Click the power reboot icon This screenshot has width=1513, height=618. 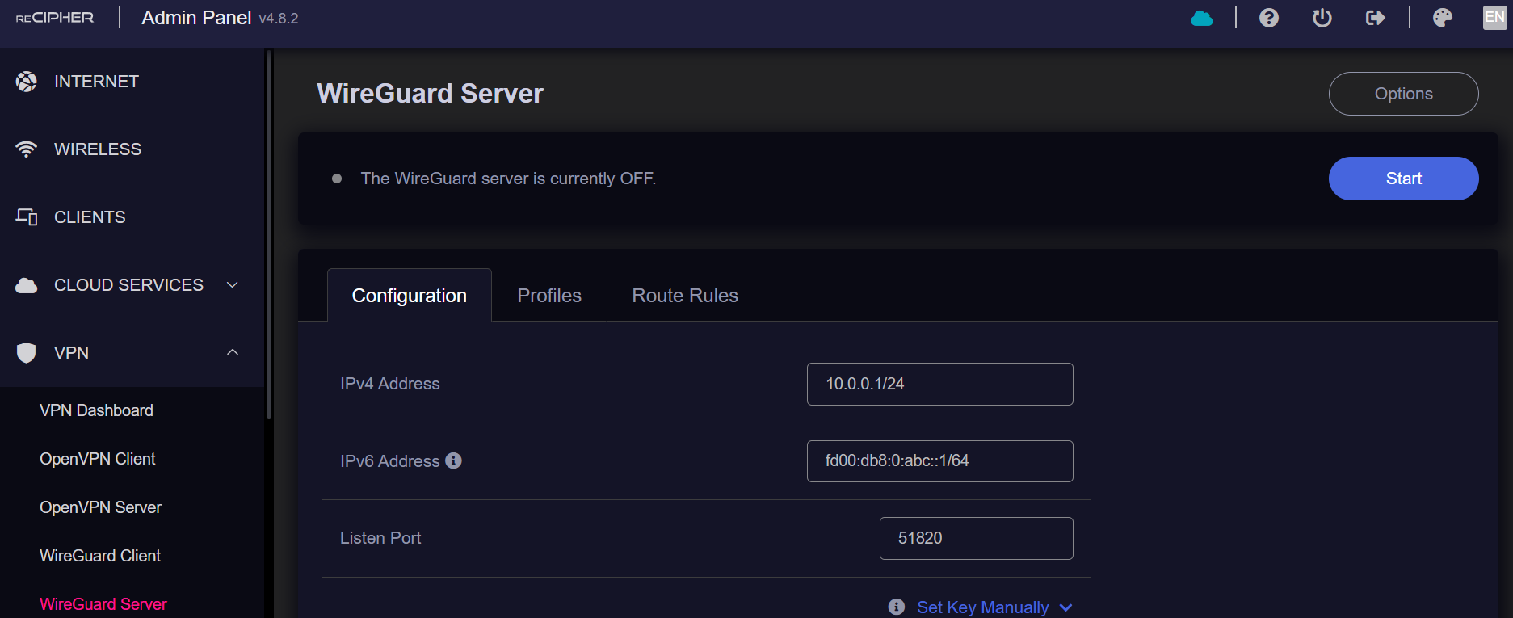pyautogui.click(x=1322, y=18)
